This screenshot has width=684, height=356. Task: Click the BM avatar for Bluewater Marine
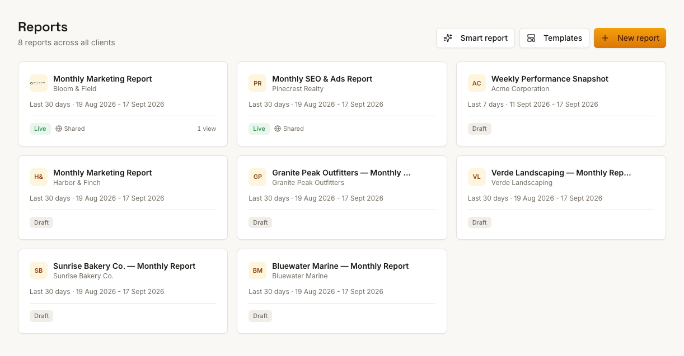coord(257,270)
